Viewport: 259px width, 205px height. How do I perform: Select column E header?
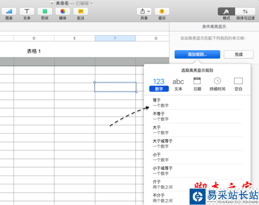click(75, 38)
